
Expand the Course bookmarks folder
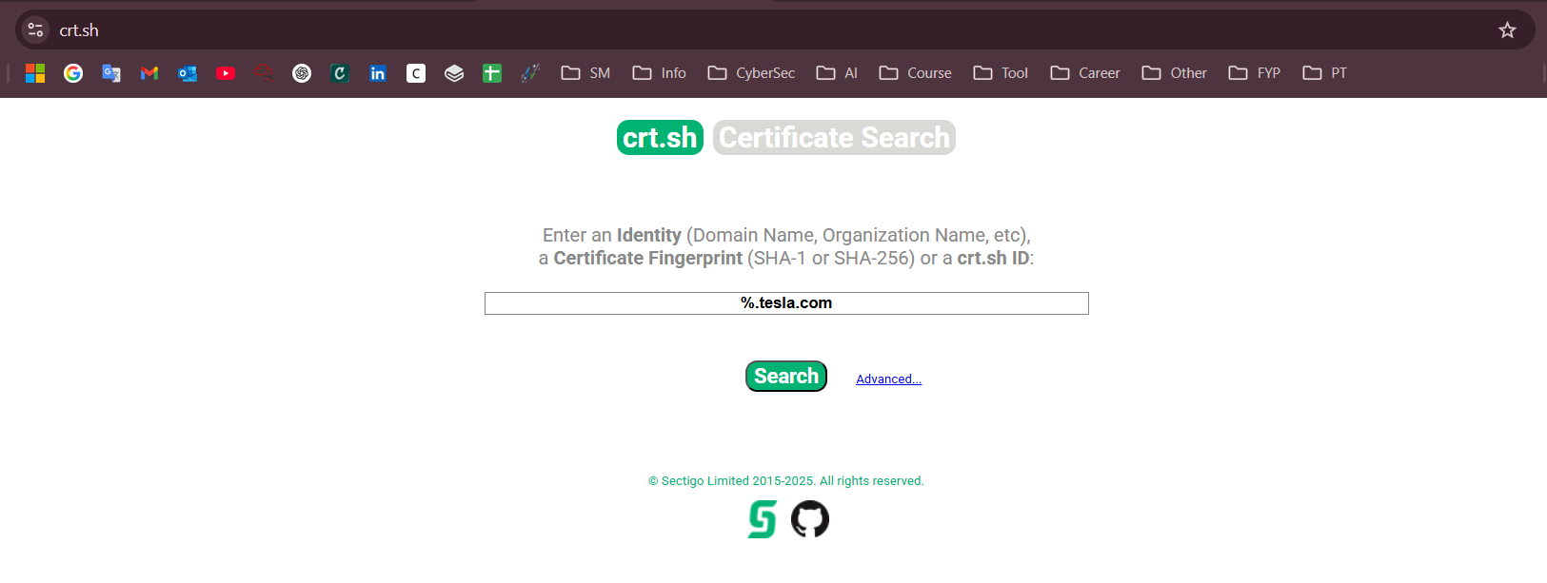click(x=915, y=73)
